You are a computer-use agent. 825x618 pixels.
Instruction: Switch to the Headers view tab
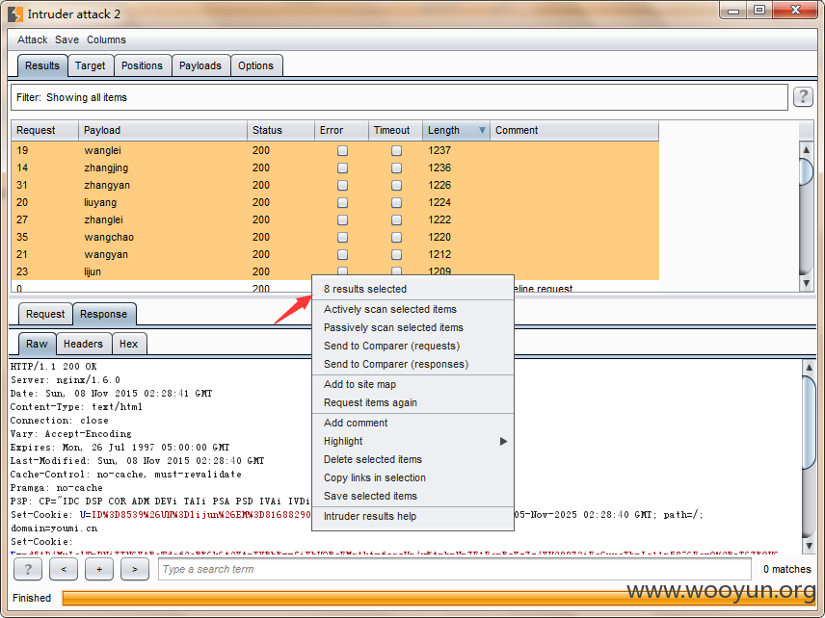(x=83, y=344)
